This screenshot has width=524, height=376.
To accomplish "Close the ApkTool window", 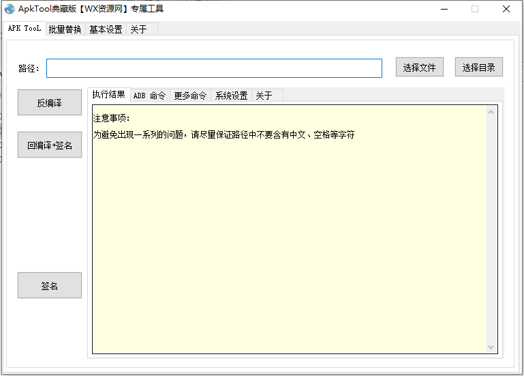I will pos(506,10).
